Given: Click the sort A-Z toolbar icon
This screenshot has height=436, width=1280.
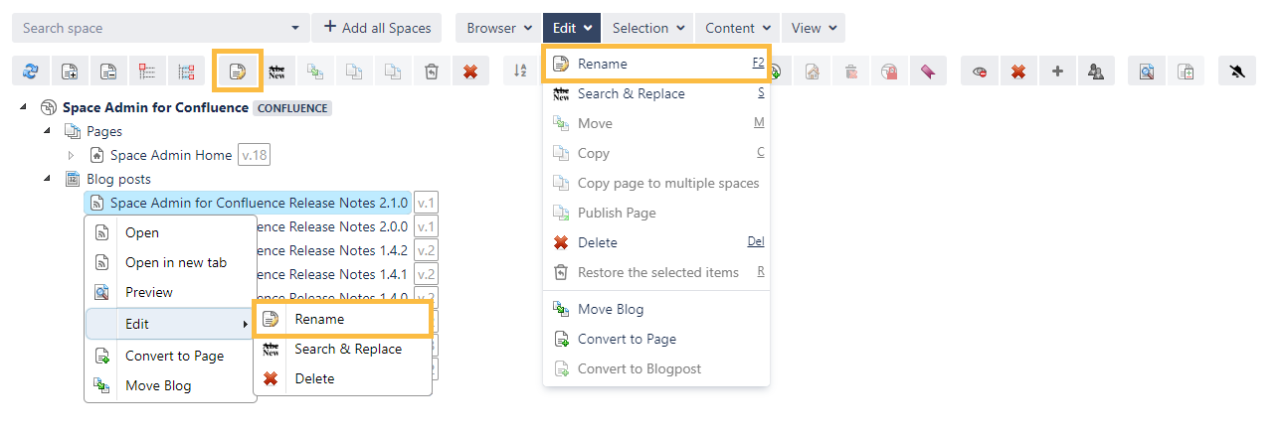Looking at the screenshot, I should tap(520, 72).
